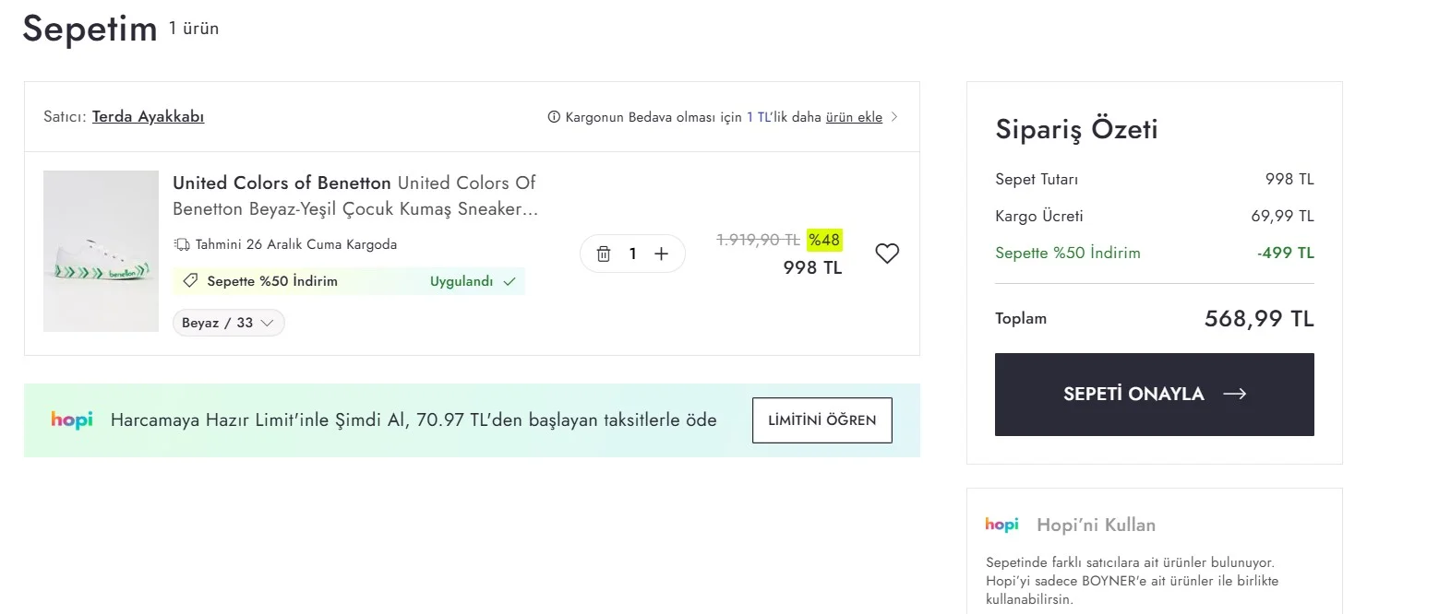Click the LİMİTİNİ ÖĞREN button
The width and height of the screenshot is (1451, 614).
[821, 419]
